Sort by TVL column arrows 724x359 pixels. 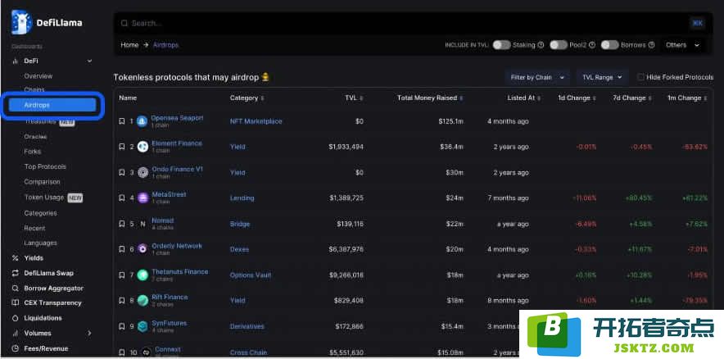361,98
